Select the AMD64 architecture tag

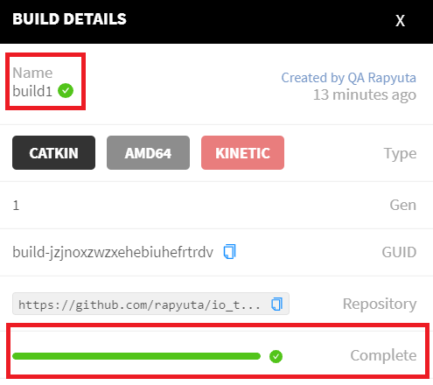point(148,152)
